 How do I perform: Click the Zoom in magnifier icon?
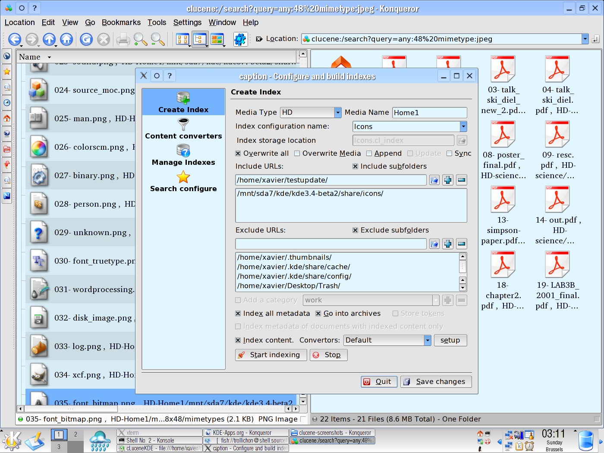pyautogui.click(x=140, y=39)
